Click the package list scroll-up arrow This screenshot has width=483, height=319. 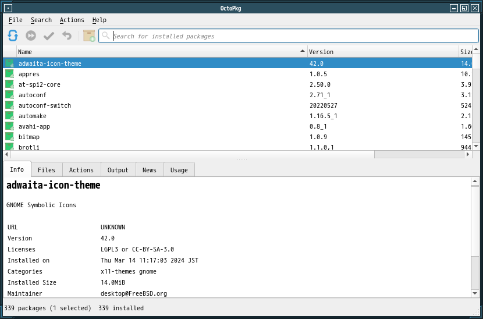[475, 49]
